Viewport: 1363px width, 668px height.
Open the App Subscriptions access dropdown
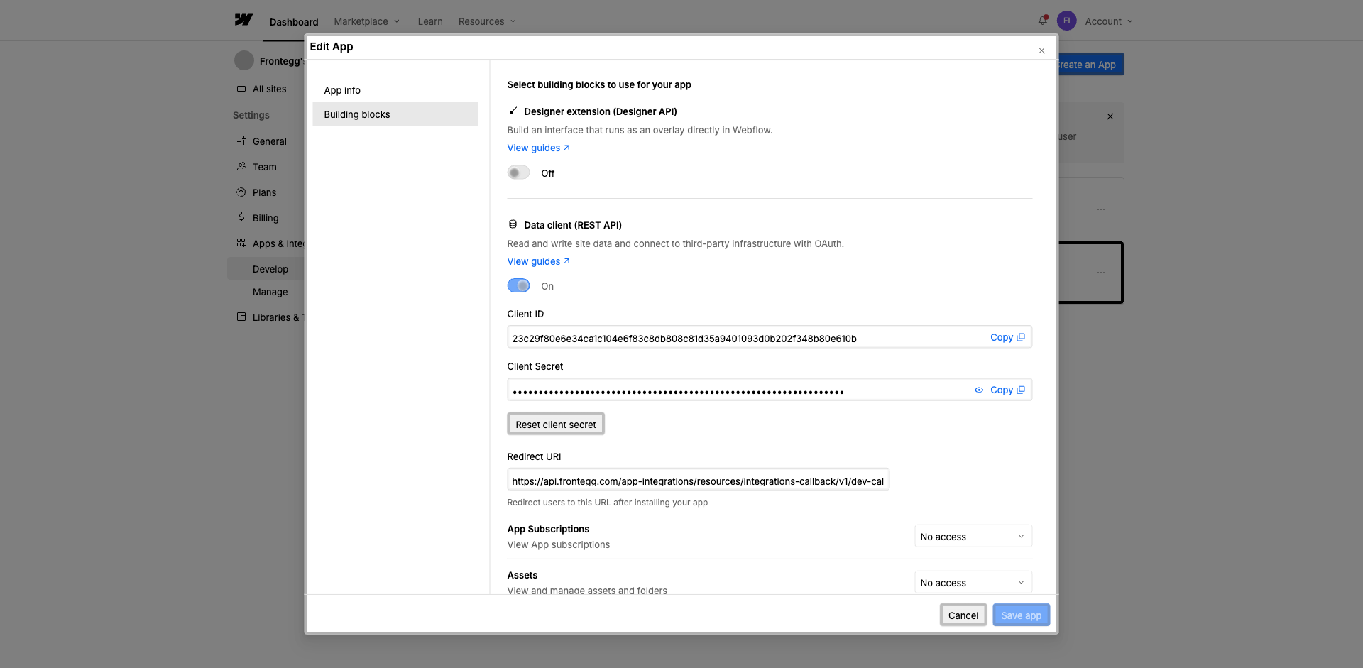973,536
